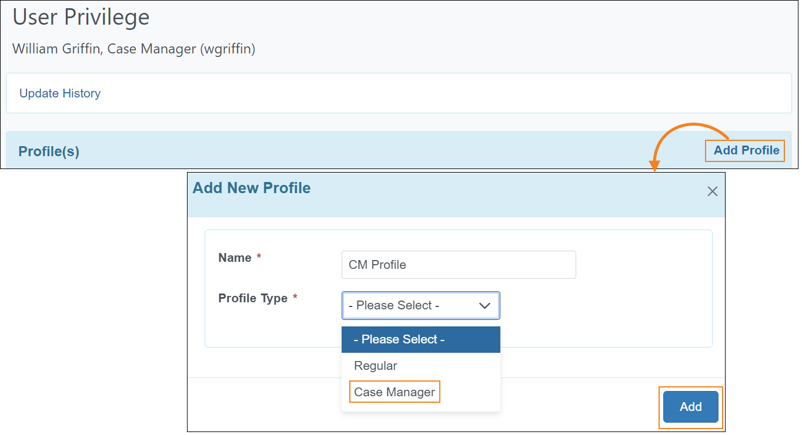This screenshot has height=435, width=802.
Task: Click the Add button to save profile
Action: pyautogui.click(x=690, y=407)
